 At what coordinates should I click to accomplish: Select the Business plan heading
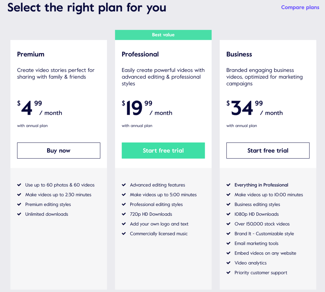[239, 54]
